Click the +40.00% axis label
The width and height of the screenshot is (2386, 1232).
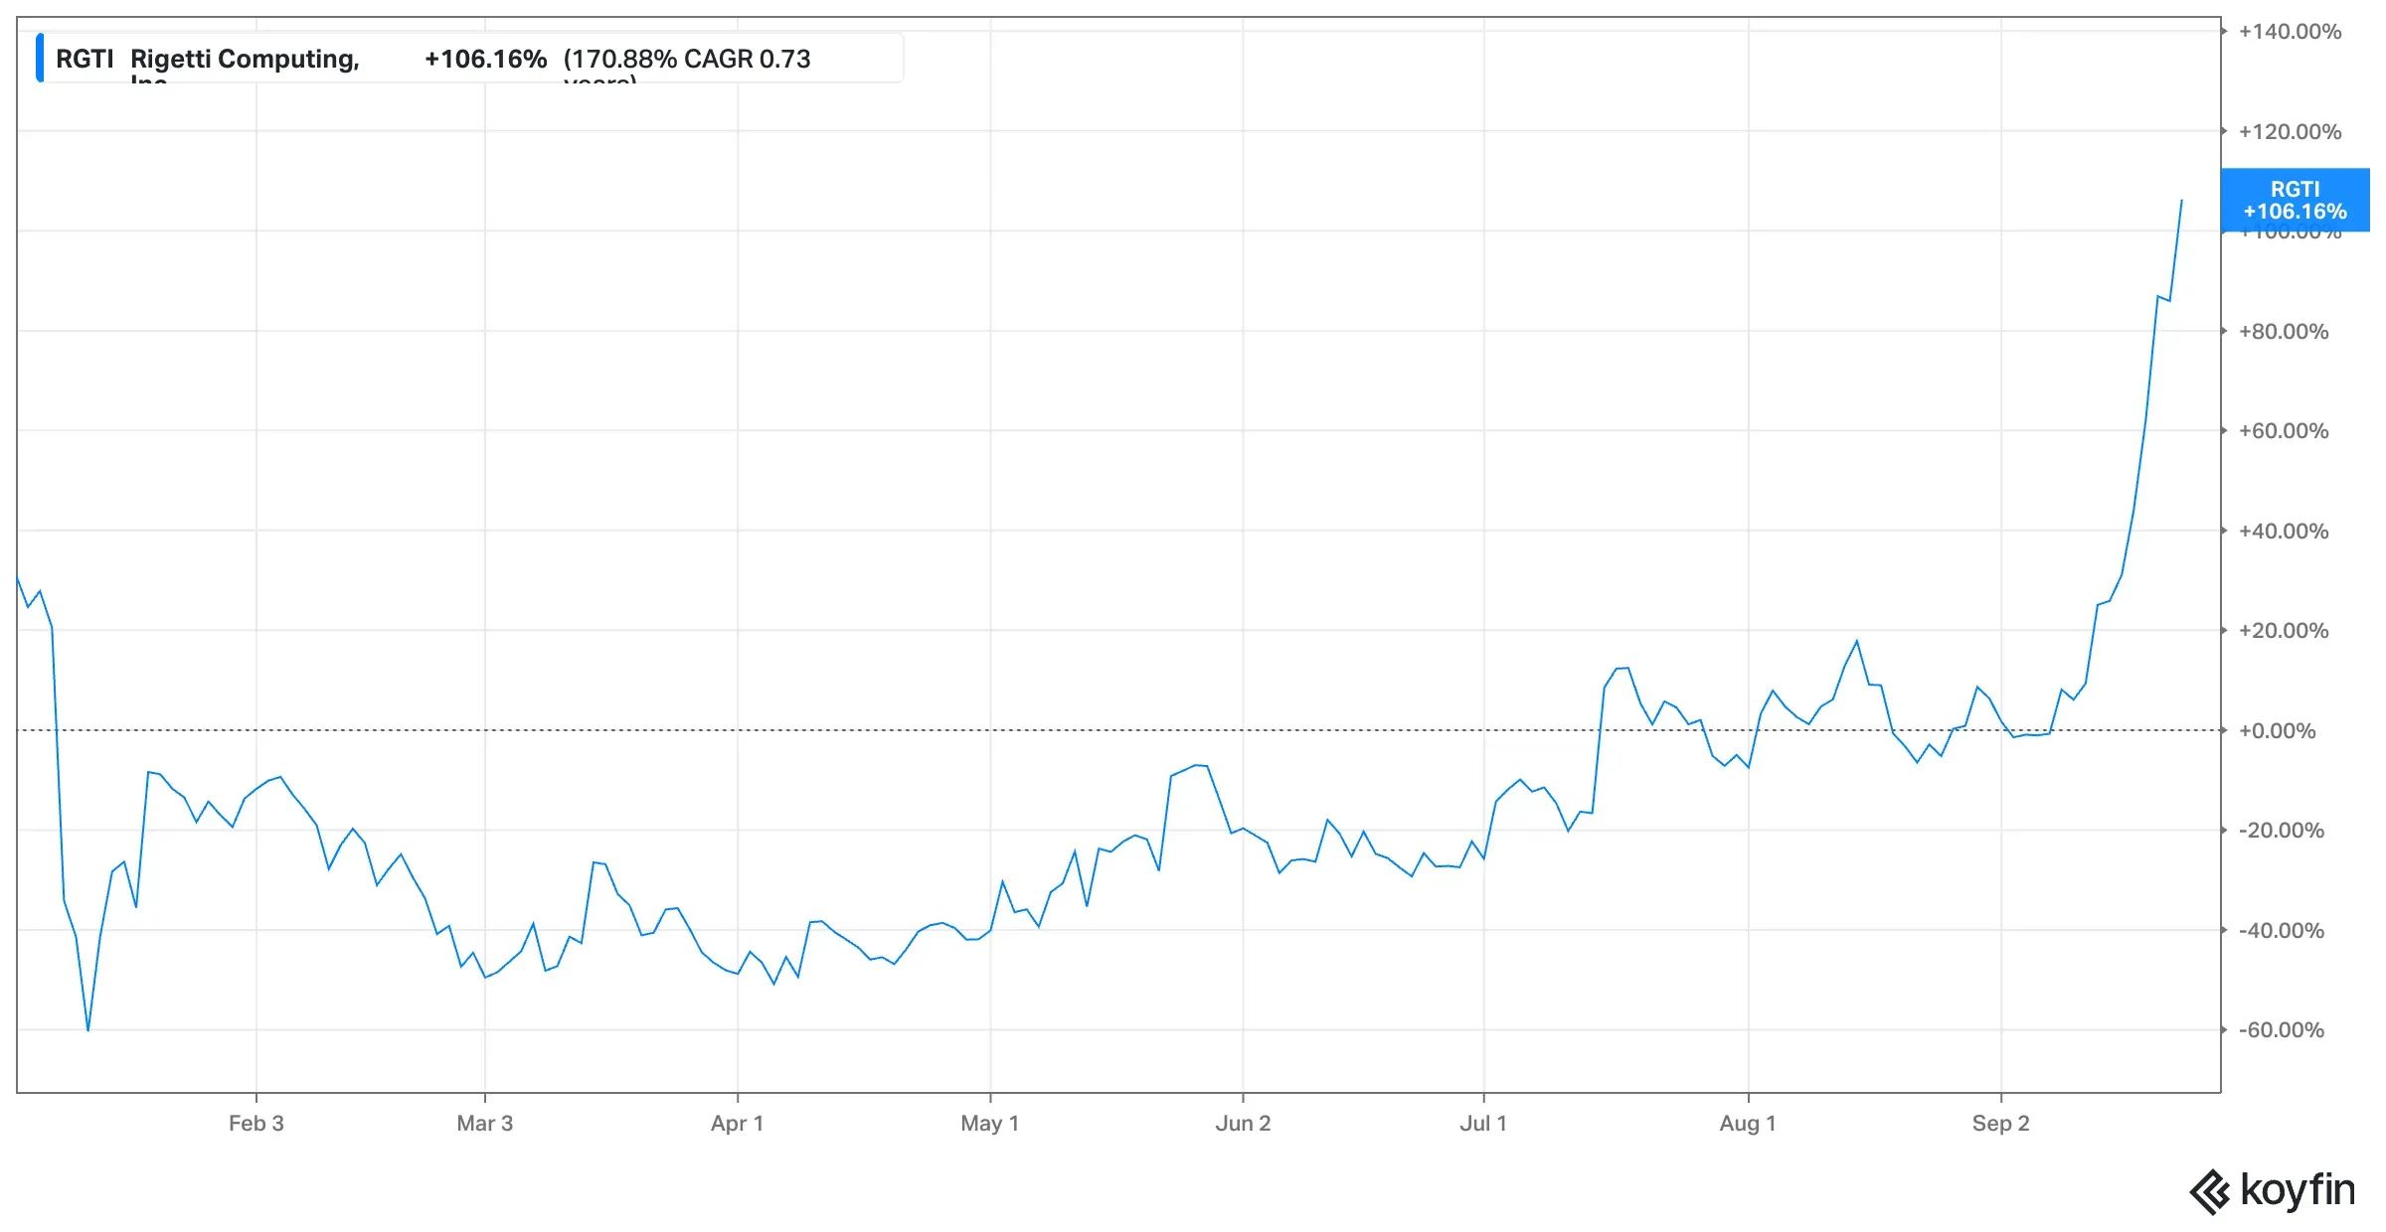click(x=2284, y=532)
